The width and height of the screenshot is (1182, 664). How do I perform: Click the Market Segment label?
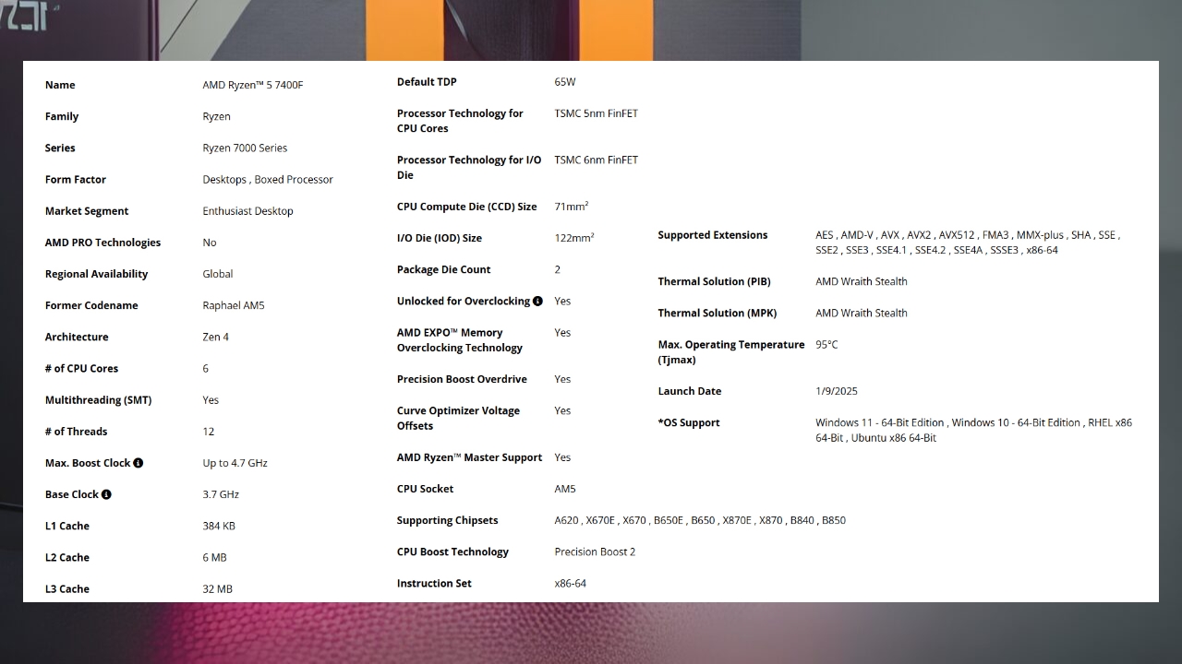click(87, 211)
